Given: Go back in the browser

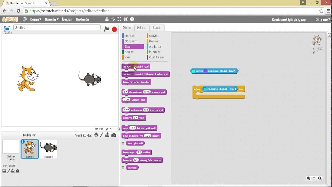Looking at the screenshot, I should (x=4, y=11).
